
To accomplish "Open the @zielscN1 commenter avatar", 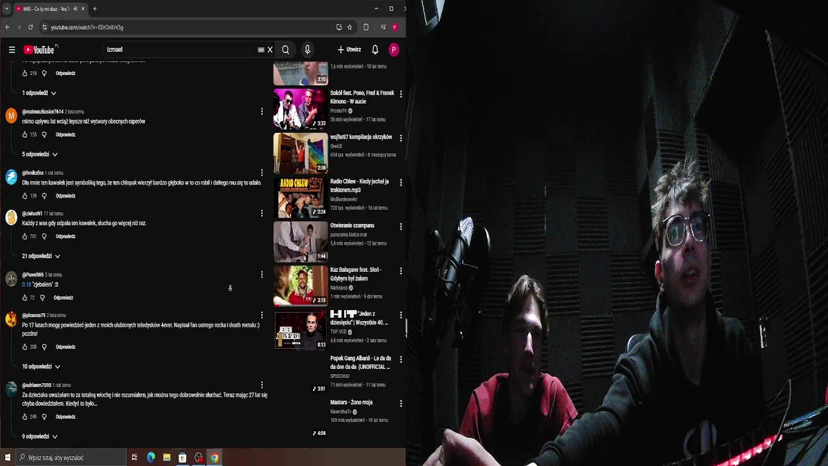I will [x=11, y=217].
